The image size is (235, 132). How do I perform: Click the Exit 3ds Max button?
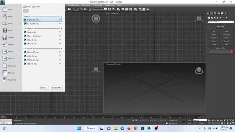tap(57, 88)
